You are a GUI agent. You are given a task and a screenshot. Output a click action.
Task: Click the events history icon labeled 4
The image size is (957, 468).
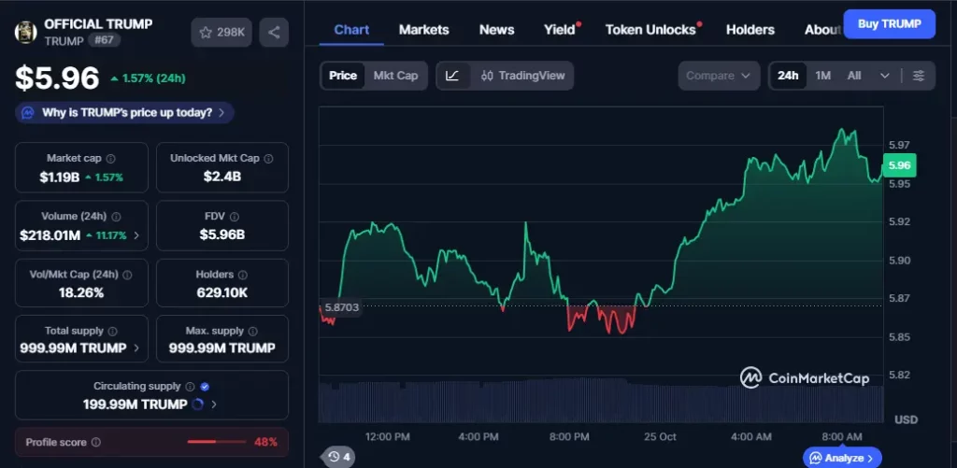pyautogui.click(x=338, y=457)
